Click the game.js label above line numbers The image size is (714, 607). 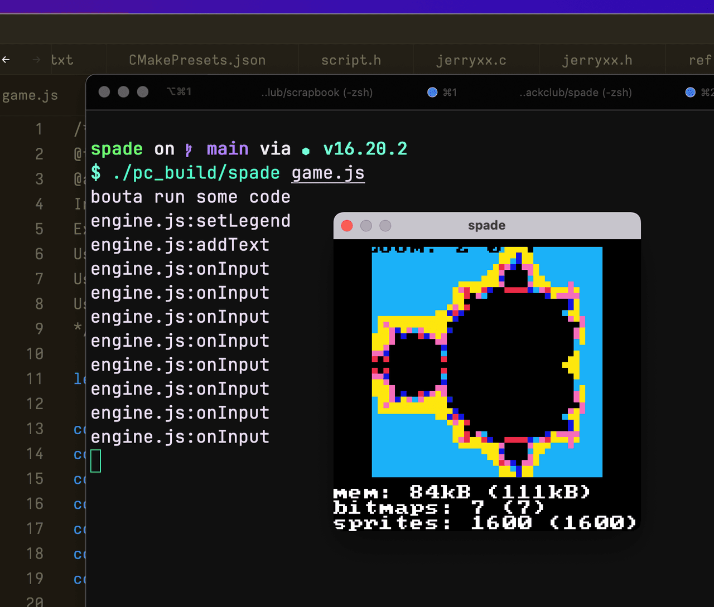click(30, 95)
